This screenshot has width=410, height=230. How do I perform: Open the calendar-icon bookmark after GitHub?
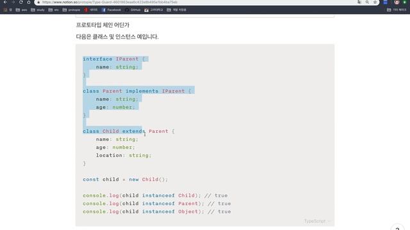[154, 10]
